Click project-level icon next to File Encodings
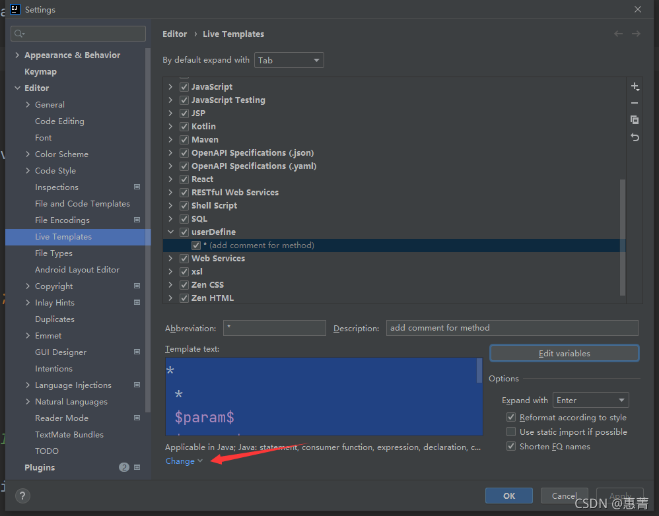Screen dimensions: 659x516 point(137,220)
